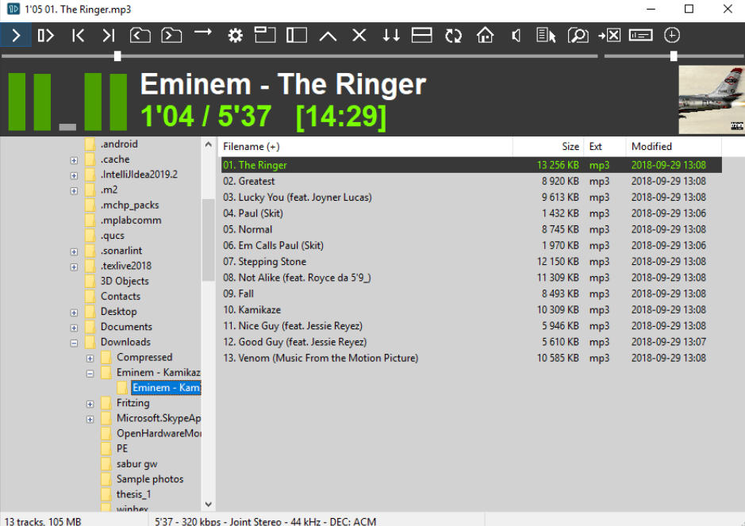Go to the previous folder
Screen dimensions: 745x526
tap(140, 35)
